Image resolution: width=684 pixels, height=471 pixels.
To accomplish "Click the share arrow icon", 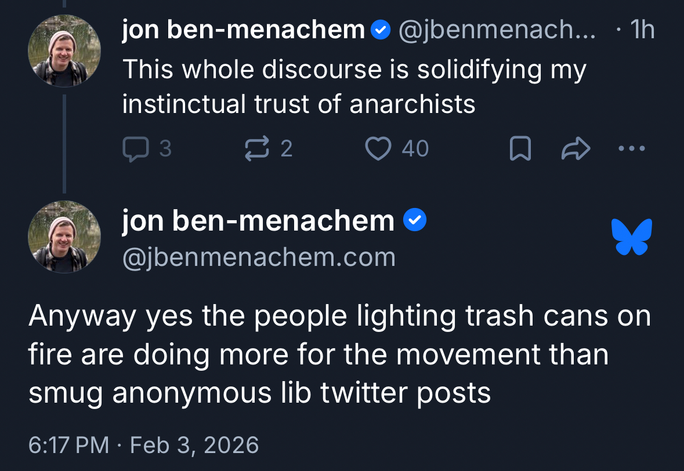I will coord(576,150).
